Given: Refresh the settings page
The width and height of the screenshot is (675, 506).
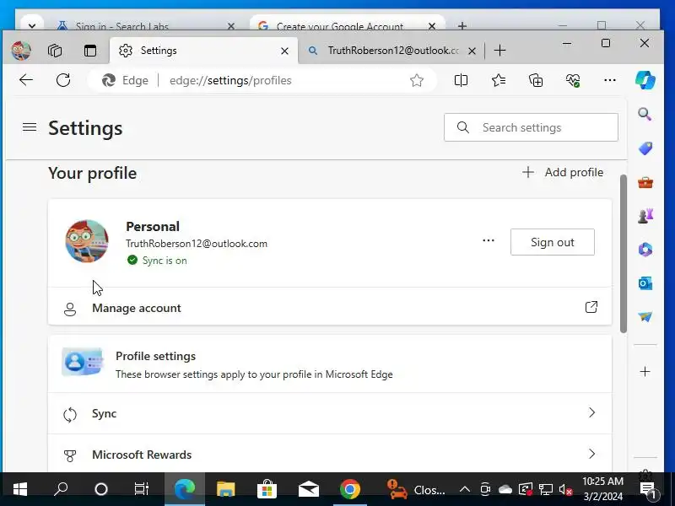Looking at the screenshot, I should click(63, 80).
